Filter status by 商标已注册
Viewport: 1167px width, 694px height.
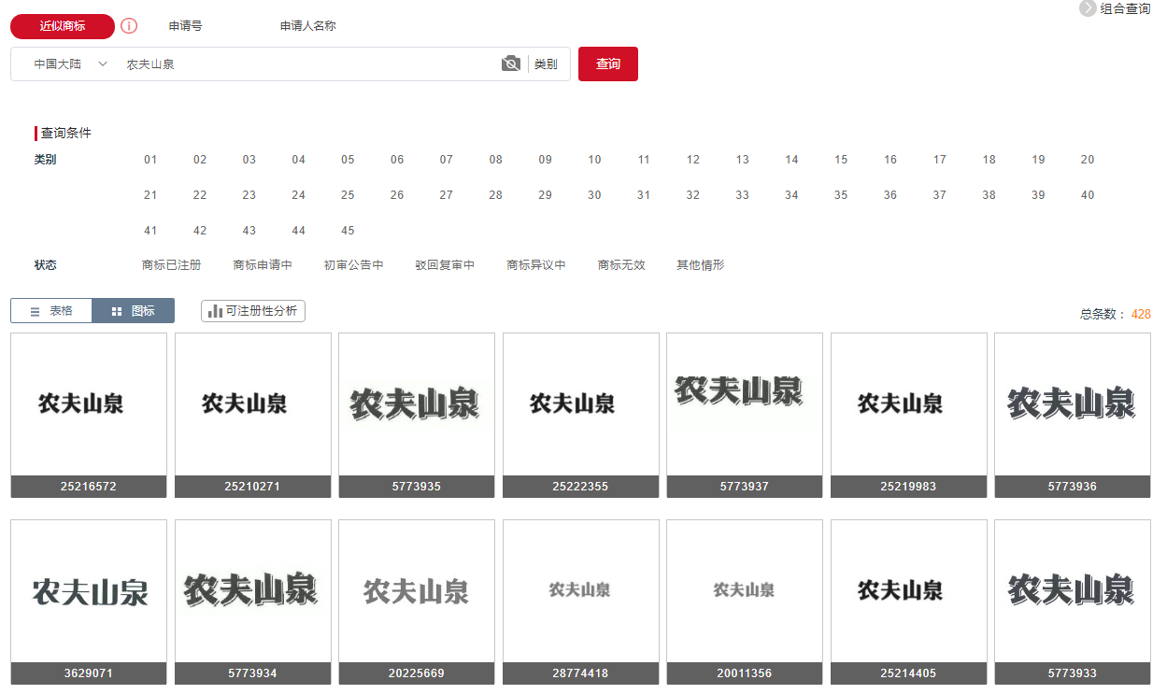171,265
